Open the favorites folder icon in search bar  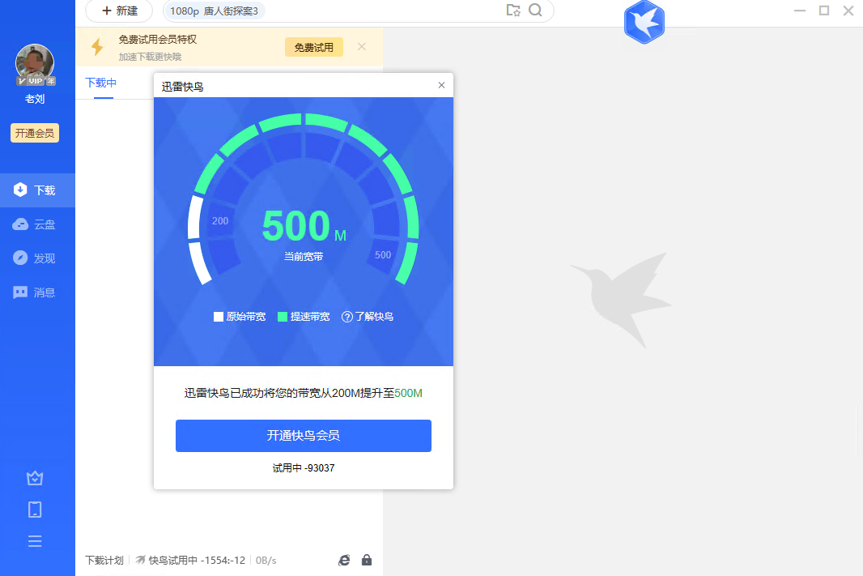(x=513, y=10)
